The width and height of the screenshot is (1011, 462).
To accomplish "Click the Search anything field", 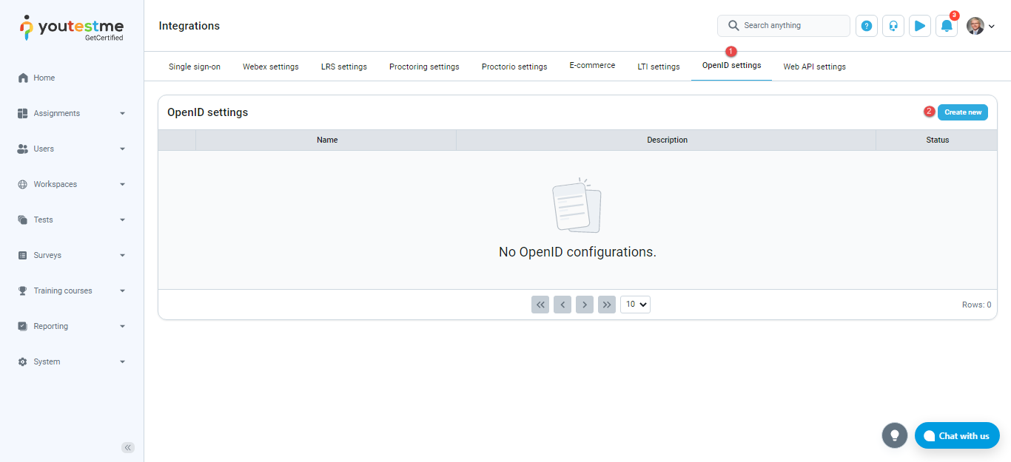I will (x=784, y=26).
